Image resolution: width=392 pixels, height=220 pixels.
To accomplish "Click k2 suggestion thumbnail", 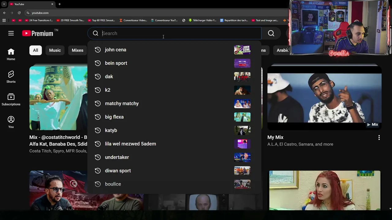I will pos(242,90).
